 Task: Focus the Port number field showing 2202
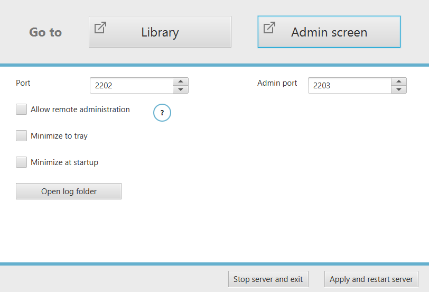[131, 86]
